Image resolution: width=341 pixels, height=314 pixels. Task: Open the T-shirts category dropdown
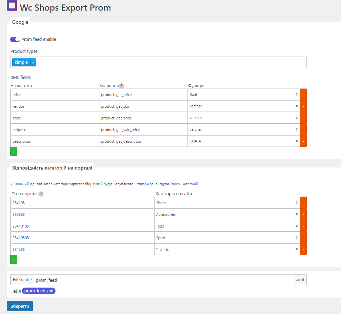227,249
